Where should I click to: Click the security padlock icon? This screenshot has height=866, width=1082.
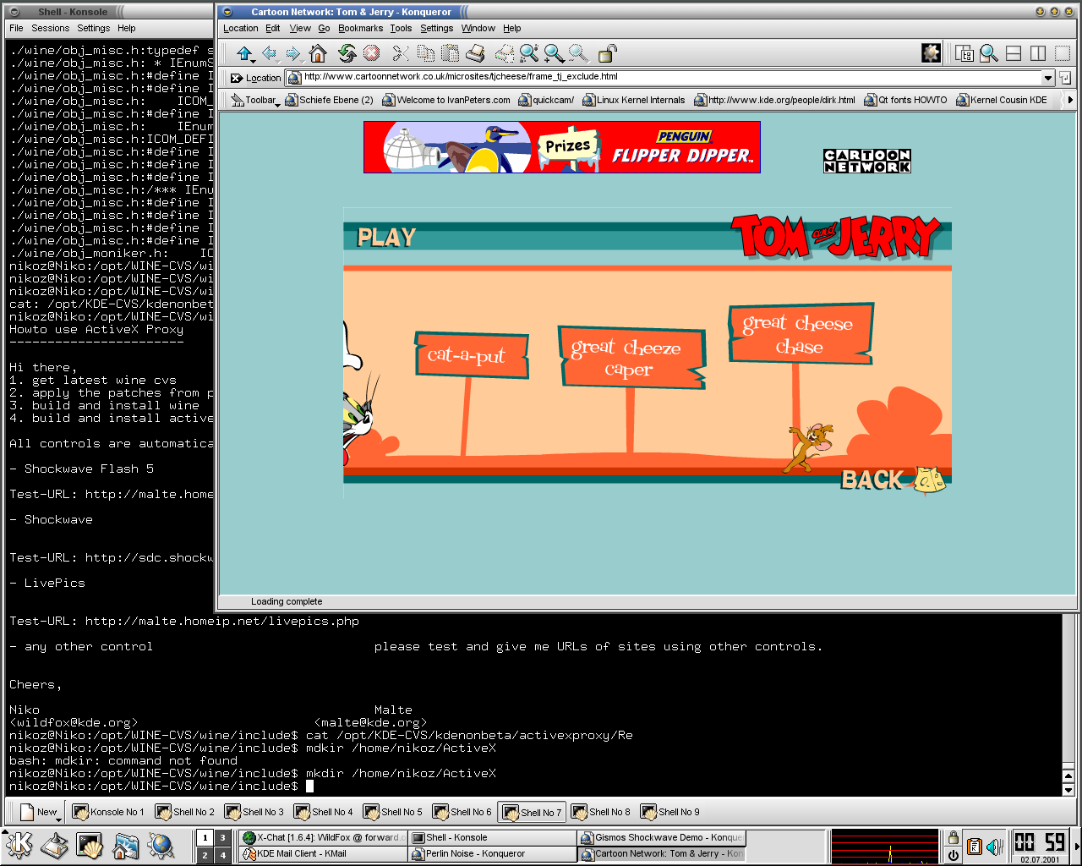pos(607,54)
